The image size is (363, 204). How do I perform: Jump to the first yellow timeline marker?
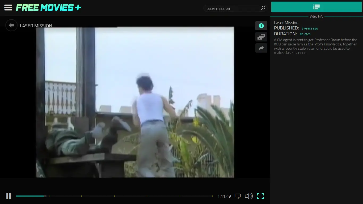coord(49,196)
